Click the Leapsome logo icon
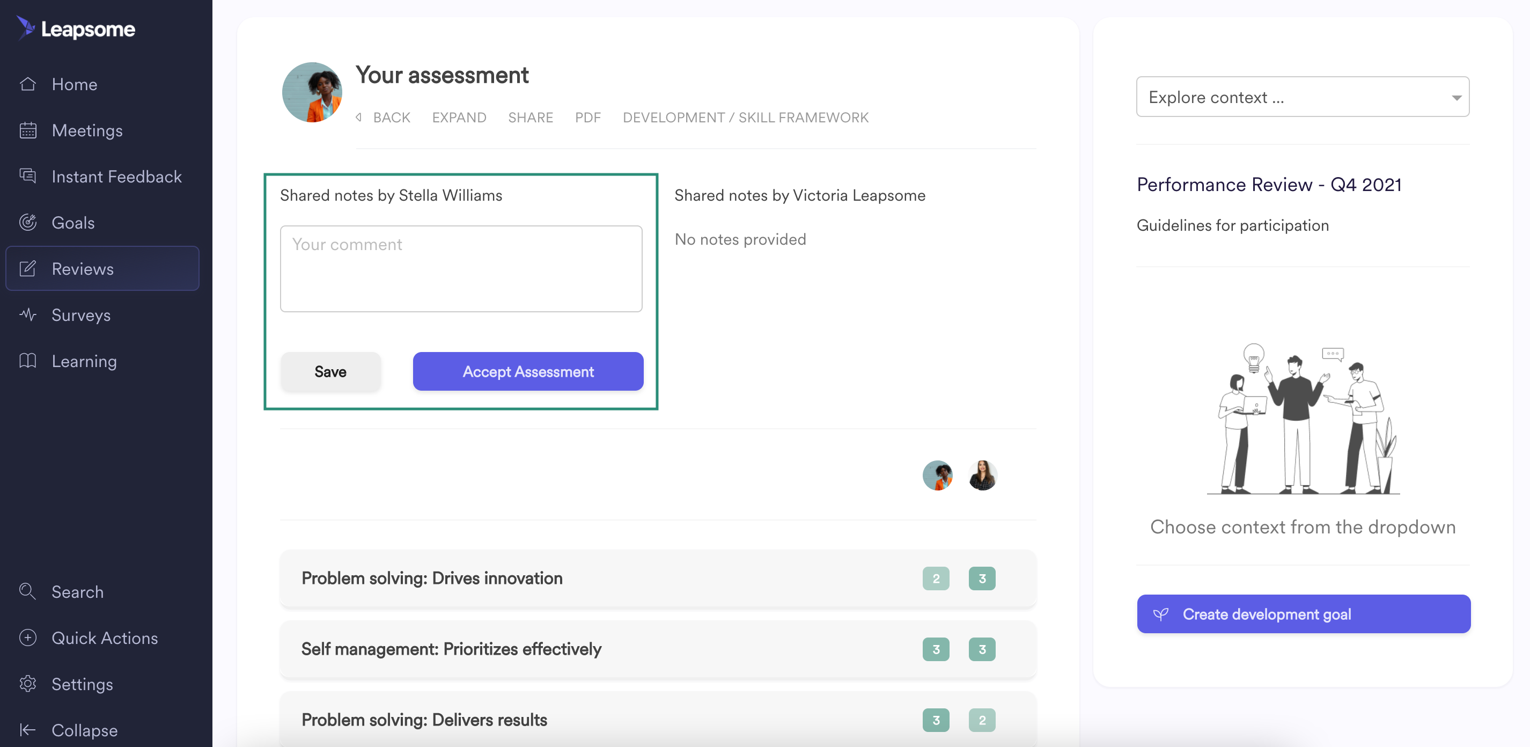This screenshot has width=1530, height=747. click(x=26, y=27)
